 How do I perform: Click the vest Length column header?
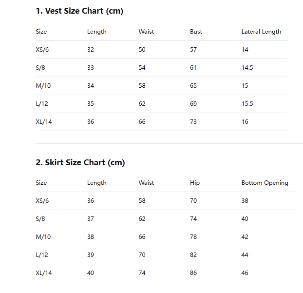tap(96, 32)
